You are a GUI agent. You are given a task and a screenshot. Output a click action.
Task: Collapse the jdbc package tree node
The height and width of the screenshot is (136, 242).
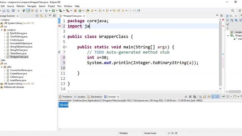[2, 67]
